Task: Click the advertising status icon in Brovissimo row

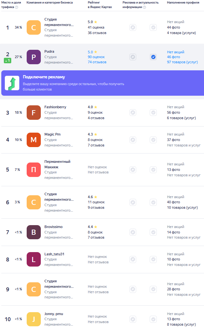Action: 133,232
